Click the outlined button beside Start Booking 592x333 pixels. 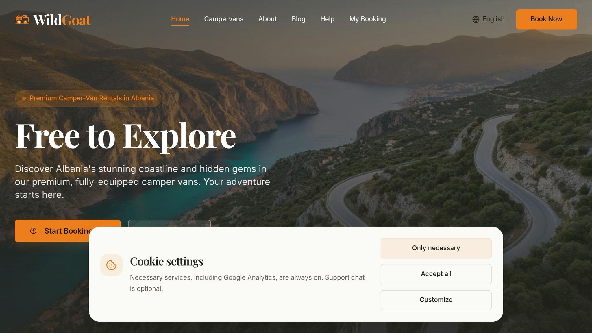click(169, 223)
